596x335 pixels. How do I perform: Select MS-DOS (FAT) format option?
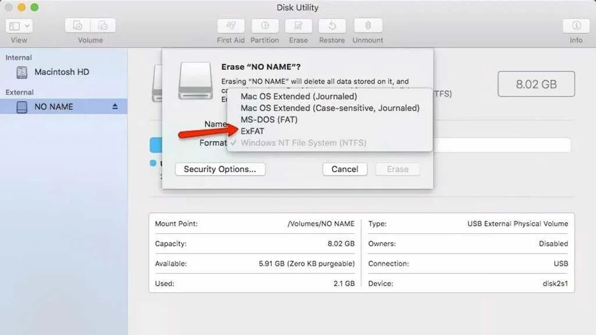click(x=269, y=120)
